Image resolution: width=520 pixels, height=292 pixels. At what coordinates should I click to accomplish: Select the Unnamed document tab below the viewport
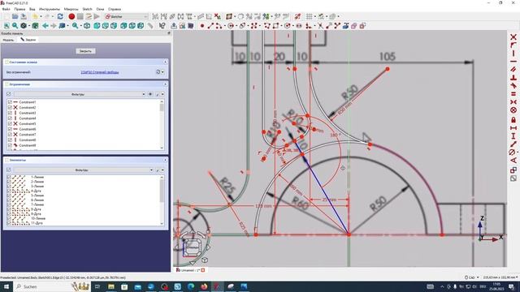coord(191,270)
